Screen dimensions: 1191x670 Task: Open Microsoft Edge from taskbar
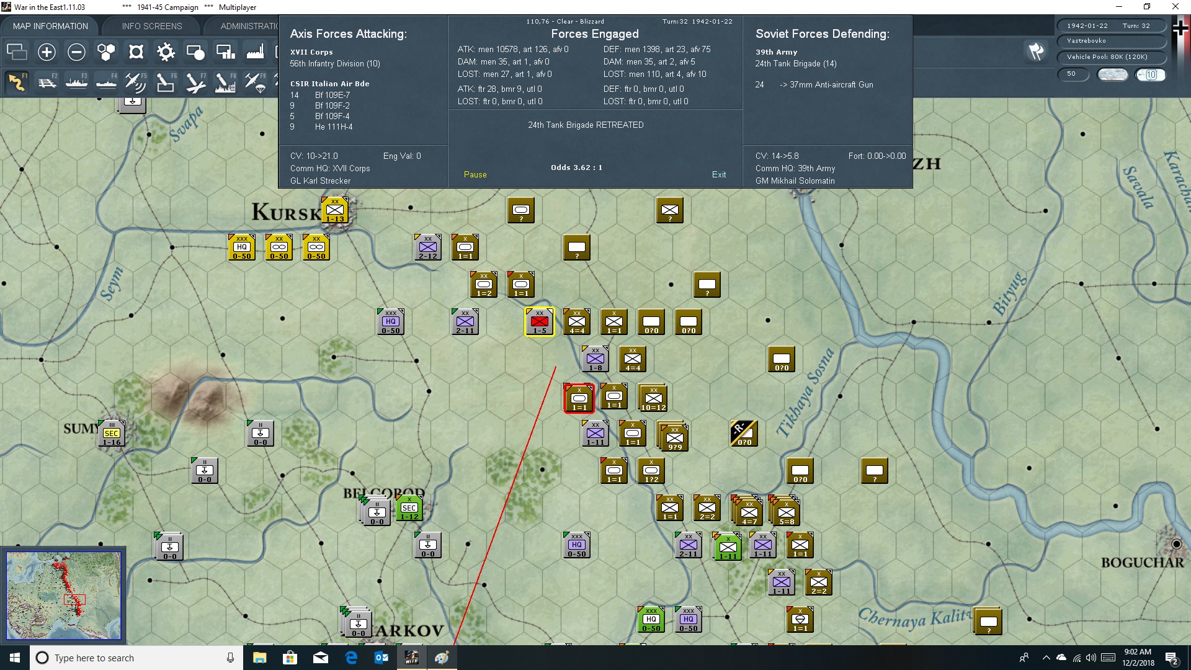tap(351, 658)
